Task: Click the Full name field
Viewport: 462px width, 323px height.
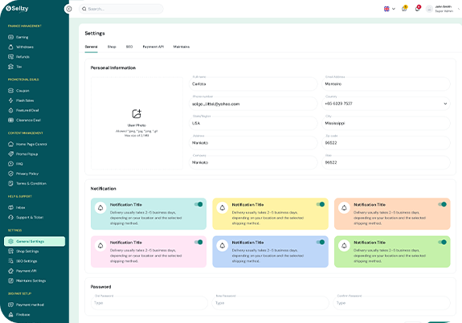Action: pyautogui.click(x=253, y=84)
